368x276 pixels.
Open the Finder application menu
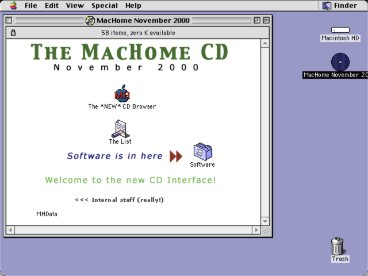pos(340,5)
